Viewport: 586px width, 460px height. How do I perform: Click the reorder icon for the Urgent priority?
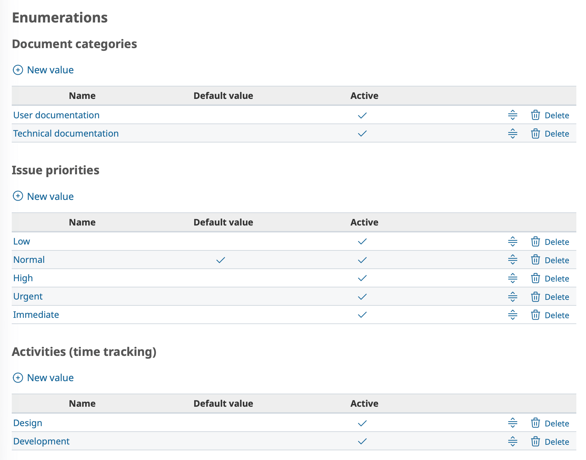click(513, 296)
